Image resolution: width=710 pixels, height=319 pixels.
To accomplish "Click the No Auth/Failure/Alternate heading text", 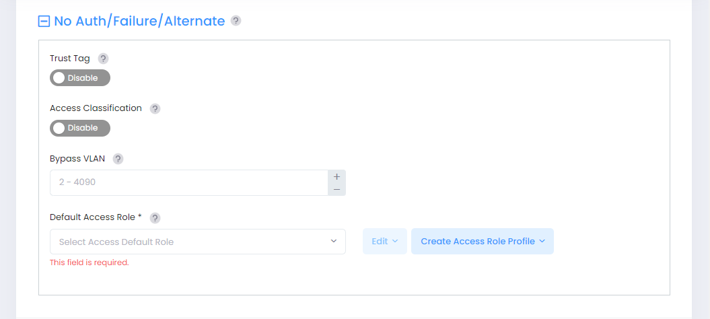I will point(139,21).
